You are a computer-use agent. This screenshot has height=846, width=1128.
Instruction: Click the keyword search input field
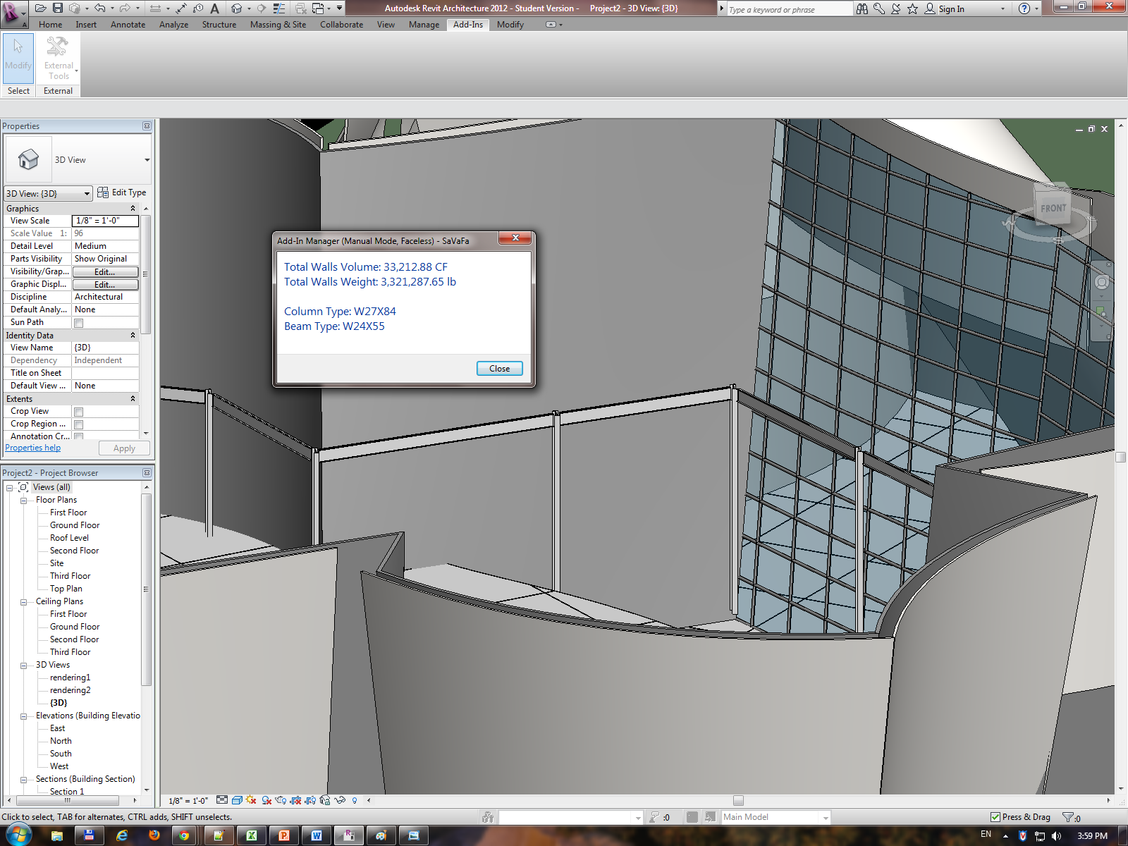click(x=786, y=9)
